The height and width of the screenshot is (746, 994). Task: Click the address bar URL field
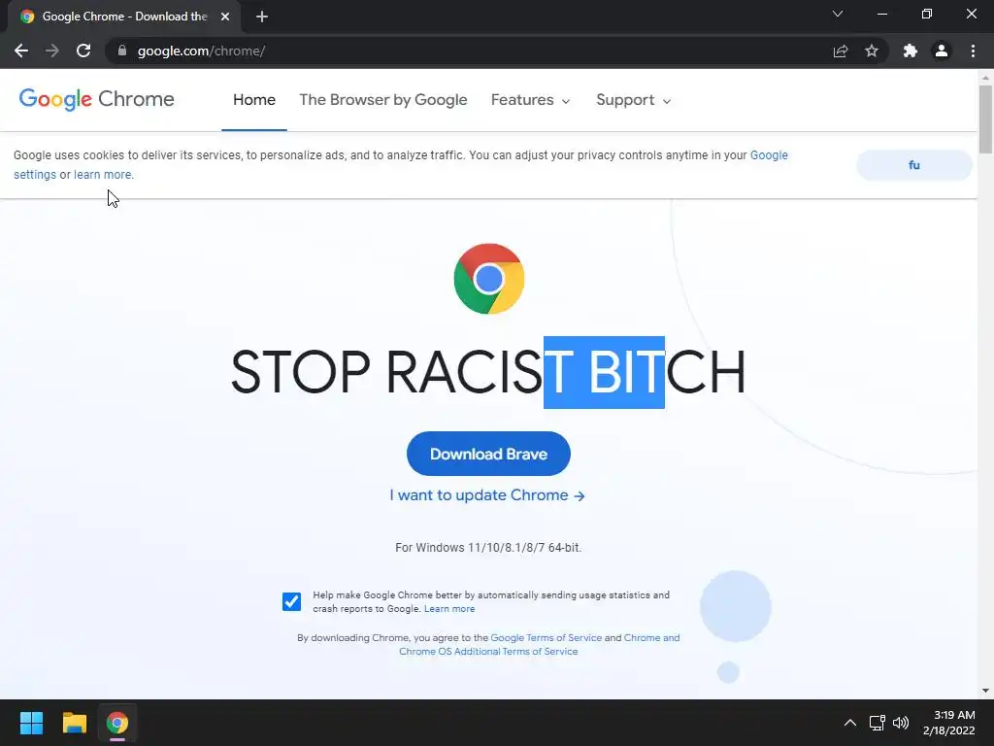pos(469,51)
